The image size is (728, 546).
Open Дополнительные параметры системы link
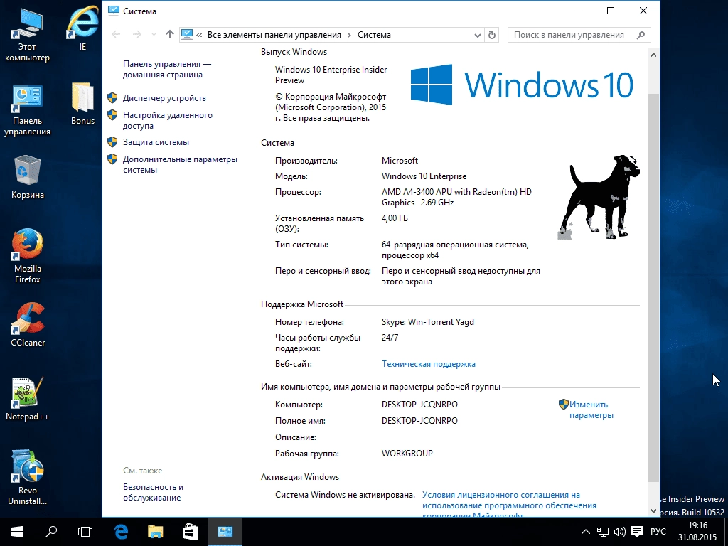tap(180, 164)
